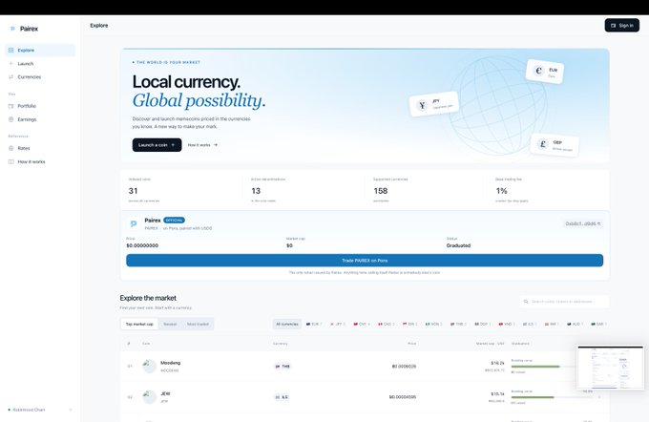Click the Explore grid icon in the sidebar

tap(11, 50)
